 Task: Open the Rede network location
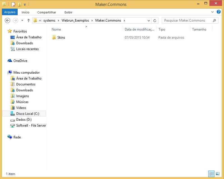17,137
